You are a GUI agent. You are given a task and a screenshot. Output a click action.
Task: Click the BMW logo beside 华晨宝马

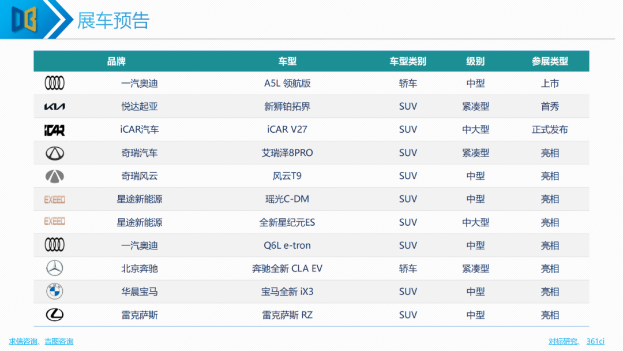coord(54,292)
